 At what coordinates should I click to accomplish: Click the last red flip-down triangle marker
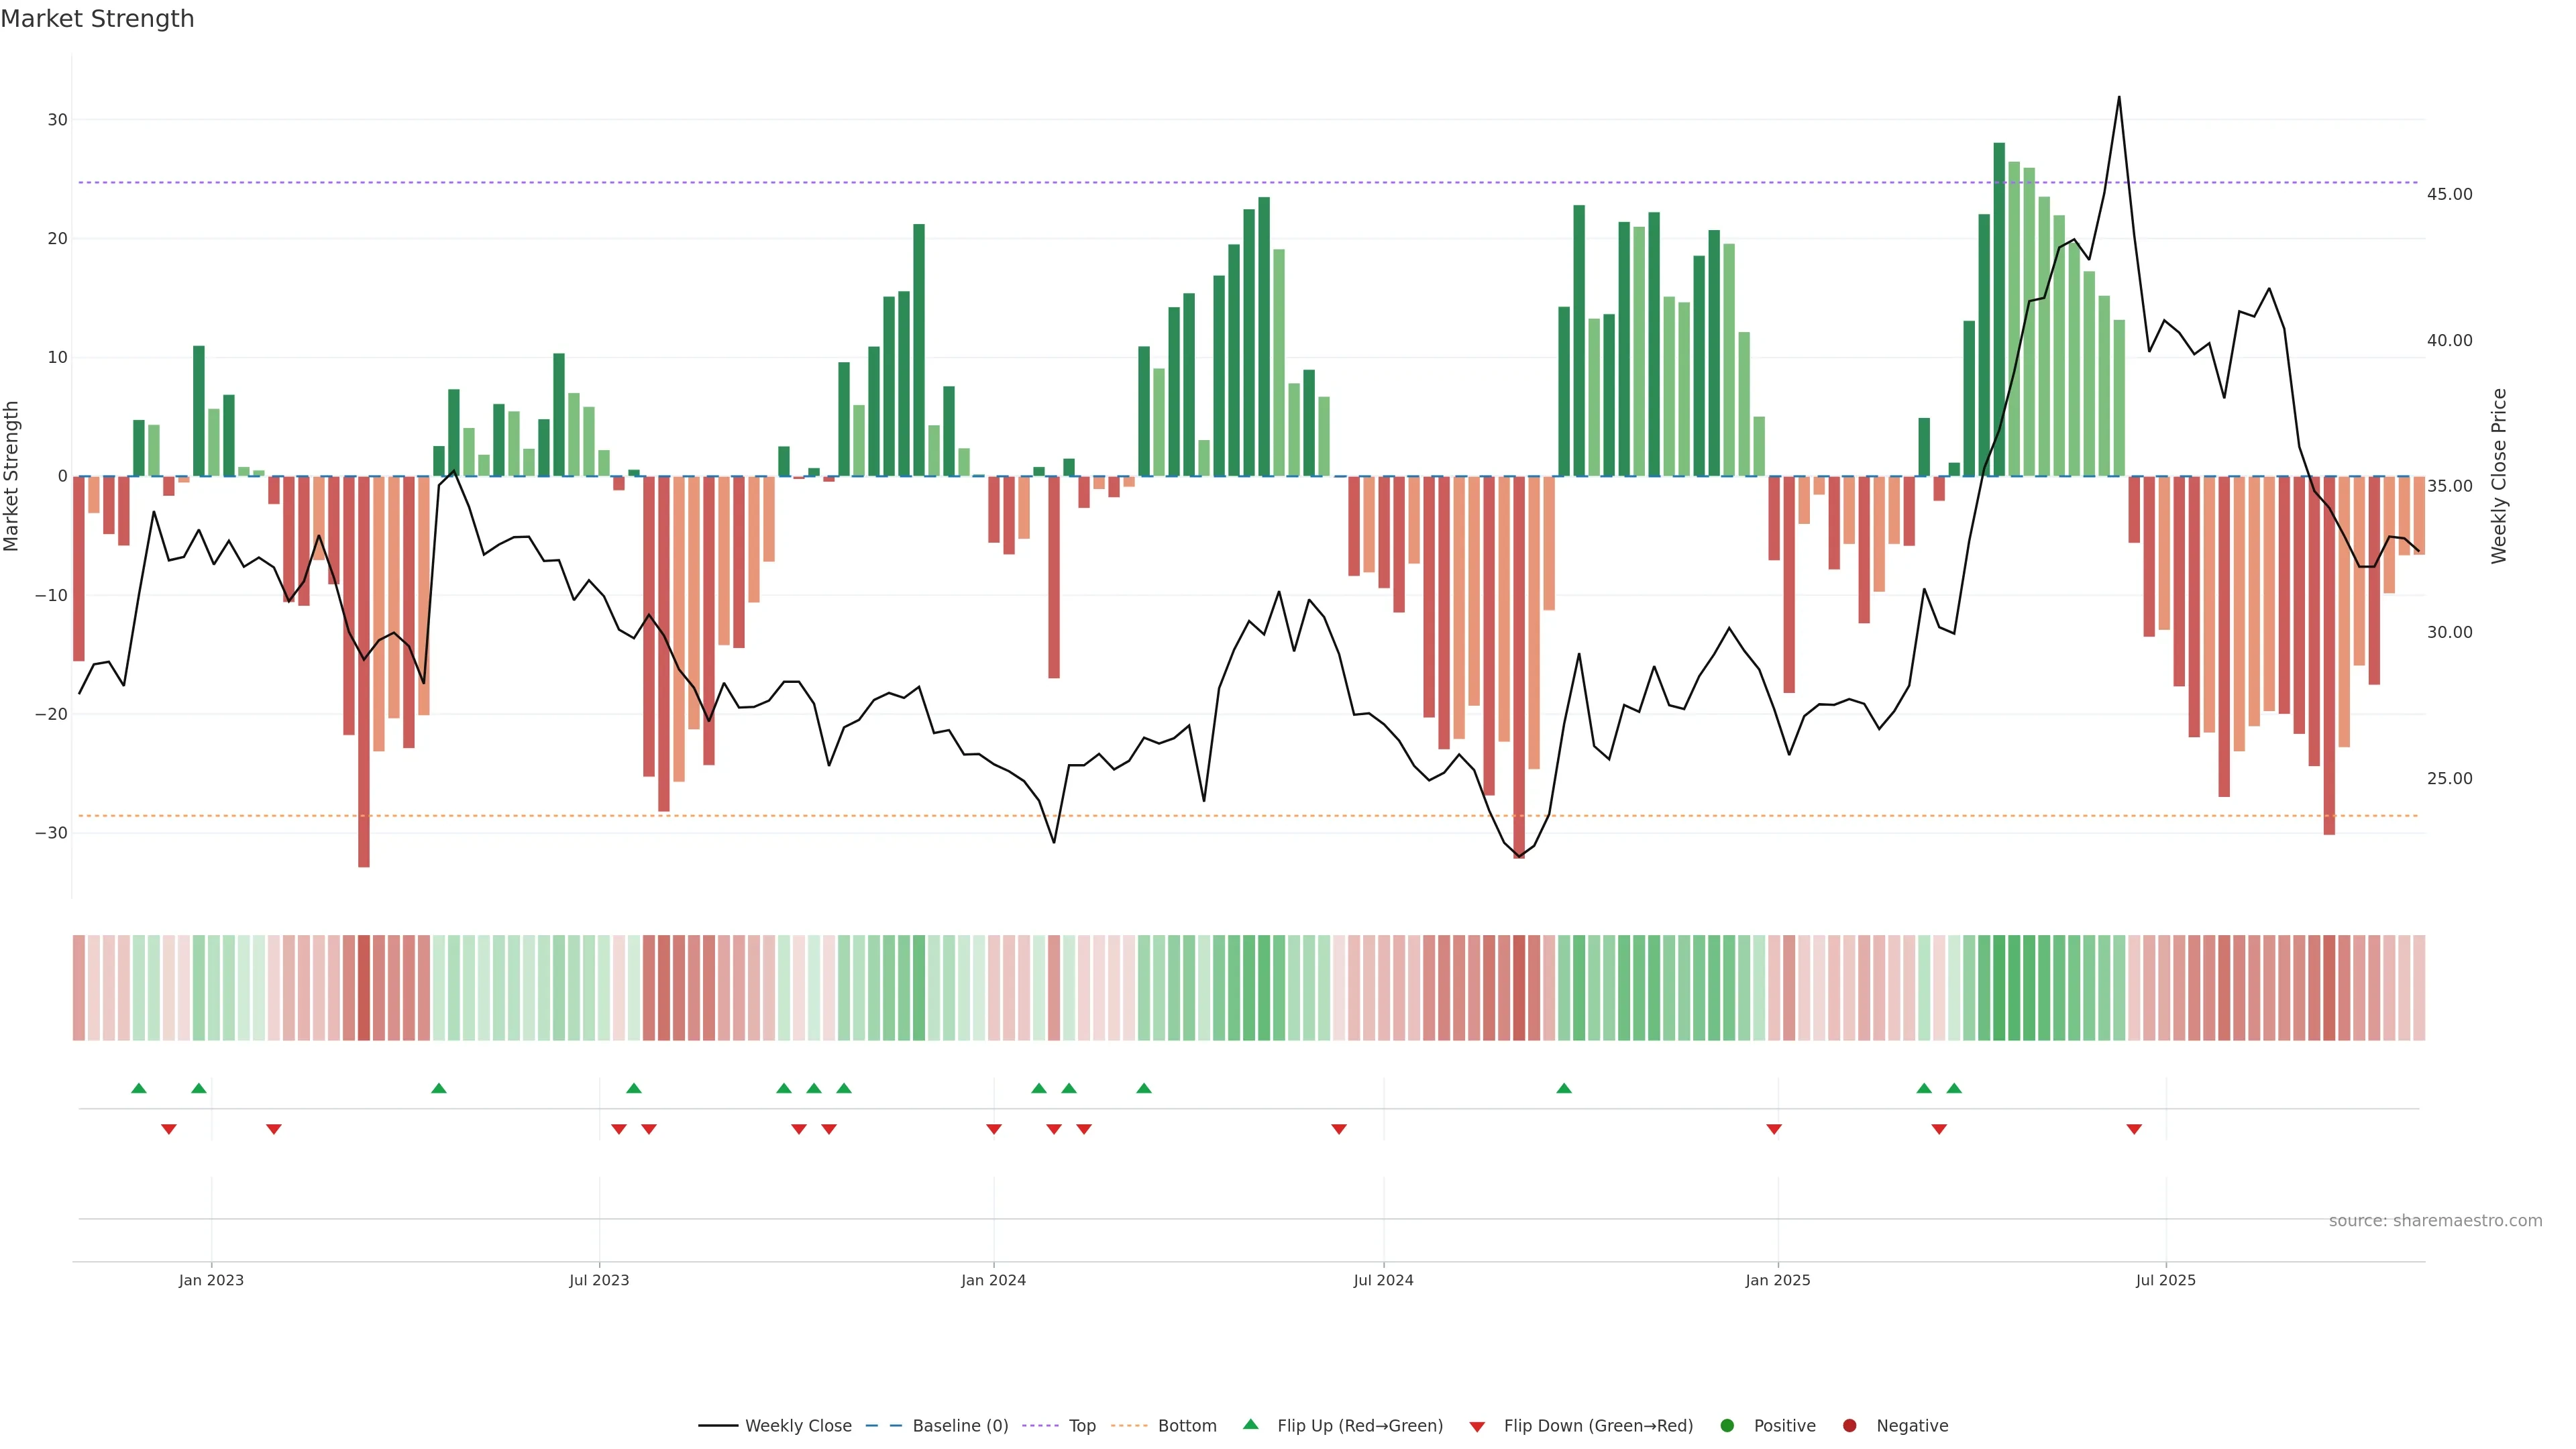coord(2134,1129)
